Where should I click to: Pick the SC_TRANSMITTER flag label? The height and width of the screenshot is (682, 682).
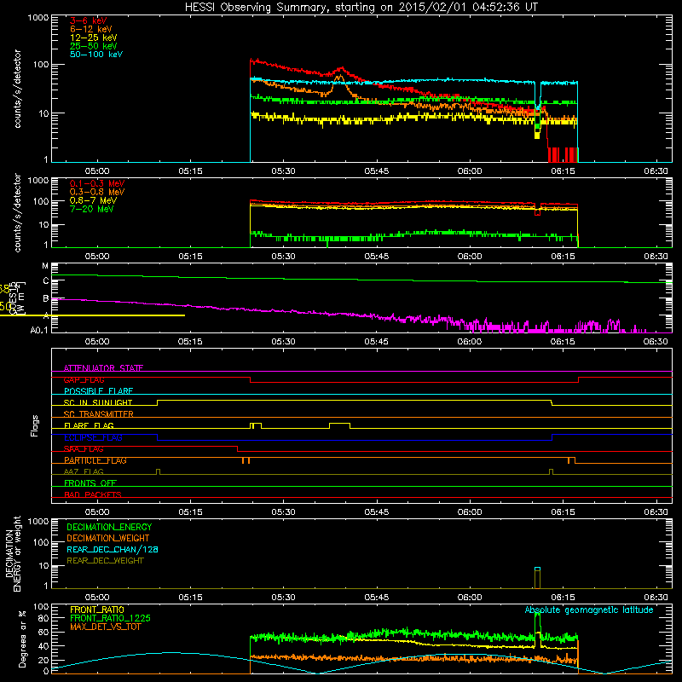coord(99,414)
